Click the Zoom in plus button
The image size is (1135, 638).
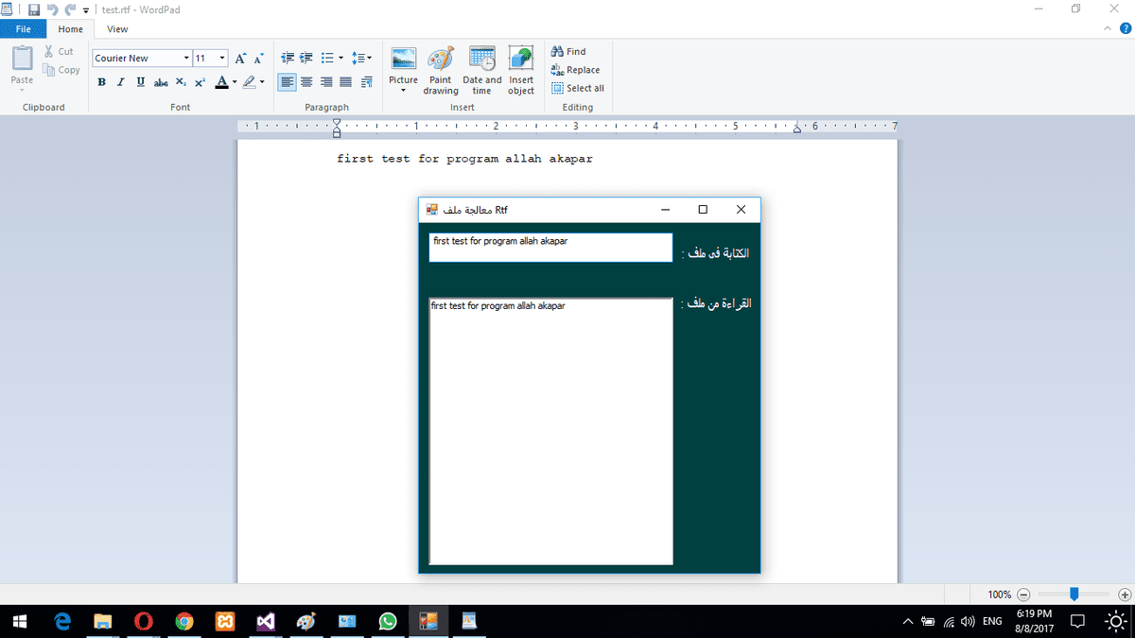(x=1125, y=595)
